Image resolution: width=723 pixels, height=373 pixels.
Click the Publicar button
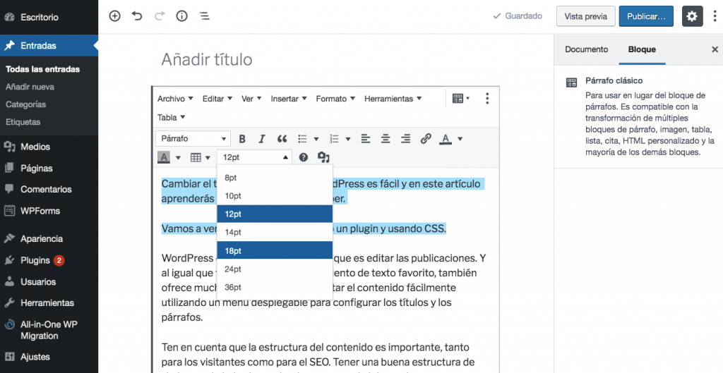point(646,16)
